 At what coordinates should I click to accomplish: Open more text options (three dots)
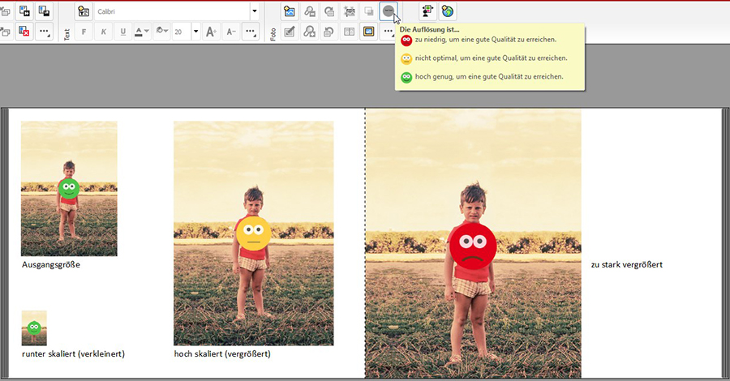point(251,32)
